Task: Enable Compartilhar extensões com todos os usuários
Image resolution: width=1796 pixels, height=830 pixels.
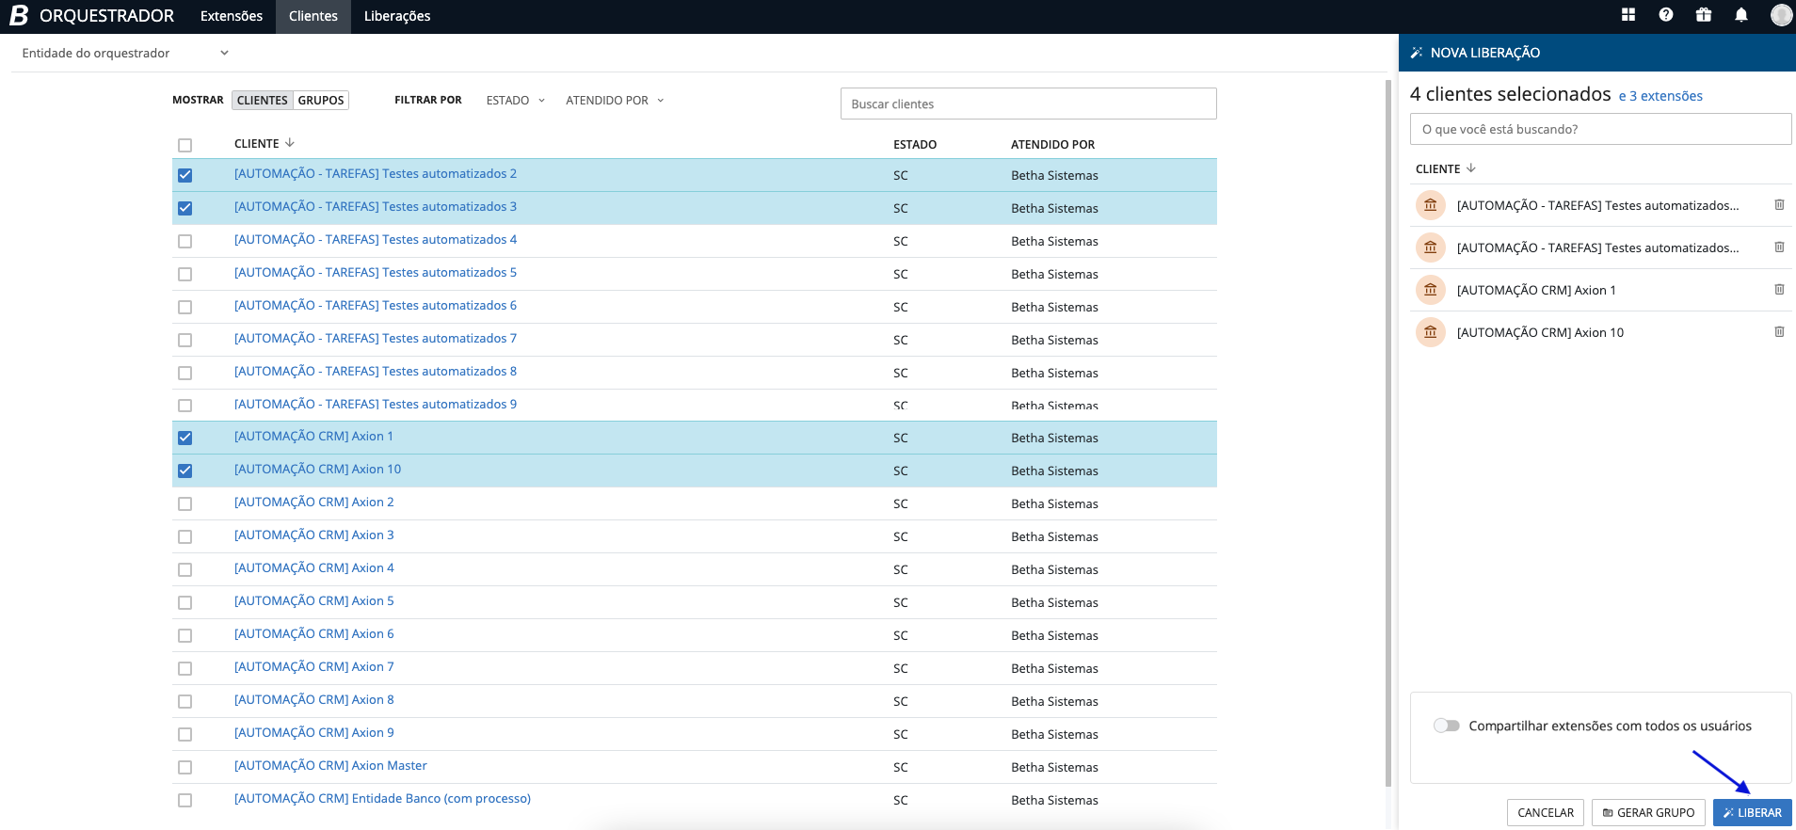Action: pos(1446,726)
